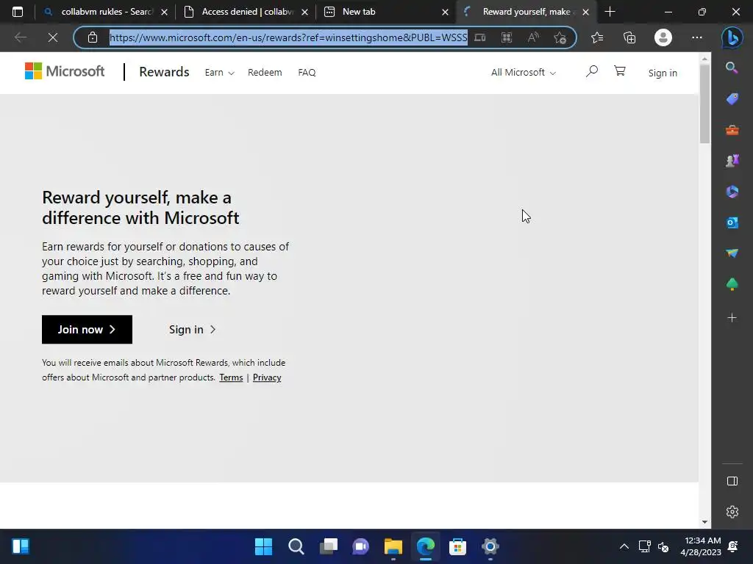Open Games chess icon in sidebar
753x564 pixels.
coord(732,161)
